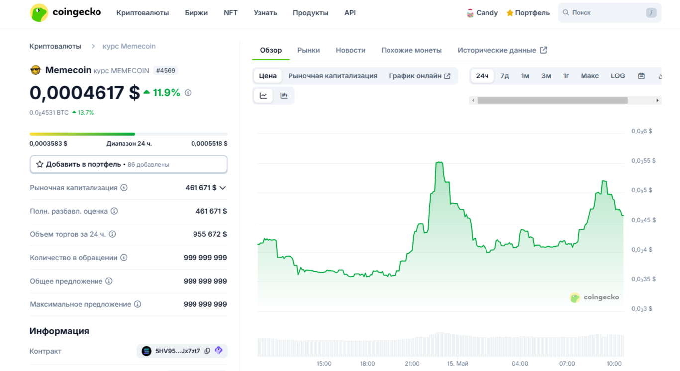
Task: Select the Макс time range
Action: pyautogui.click(x=590, y=76)
